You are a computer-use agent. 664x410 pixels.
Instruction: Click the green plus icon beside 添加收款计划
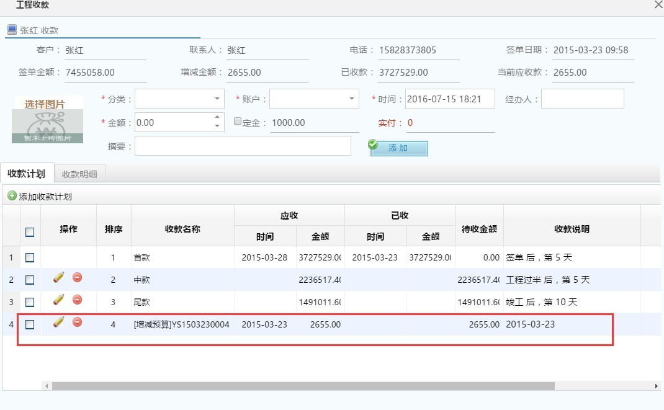coord(12,196)
